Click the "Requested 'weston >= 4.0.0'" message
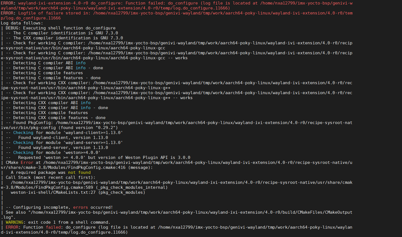The height and width of the screenshot is (237, 402). pyautogui.click(x=47, y=158)
